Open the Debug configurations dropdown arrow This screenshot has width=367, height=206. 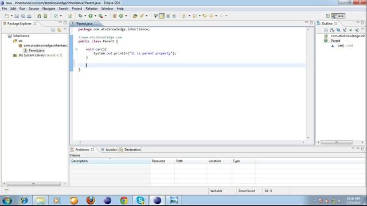click(x=85, y=16)
